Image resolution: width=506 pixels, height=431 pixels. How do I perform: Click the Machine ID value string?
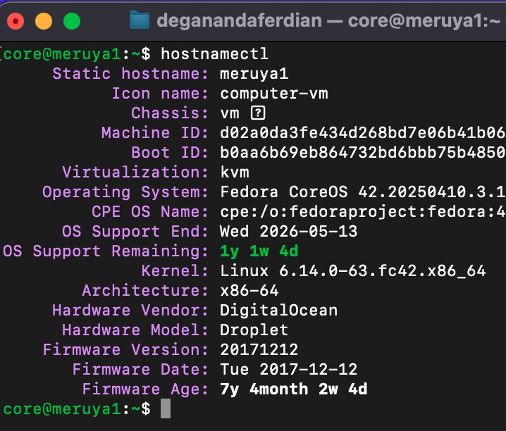pyautogui.click(x=363, y=133)
